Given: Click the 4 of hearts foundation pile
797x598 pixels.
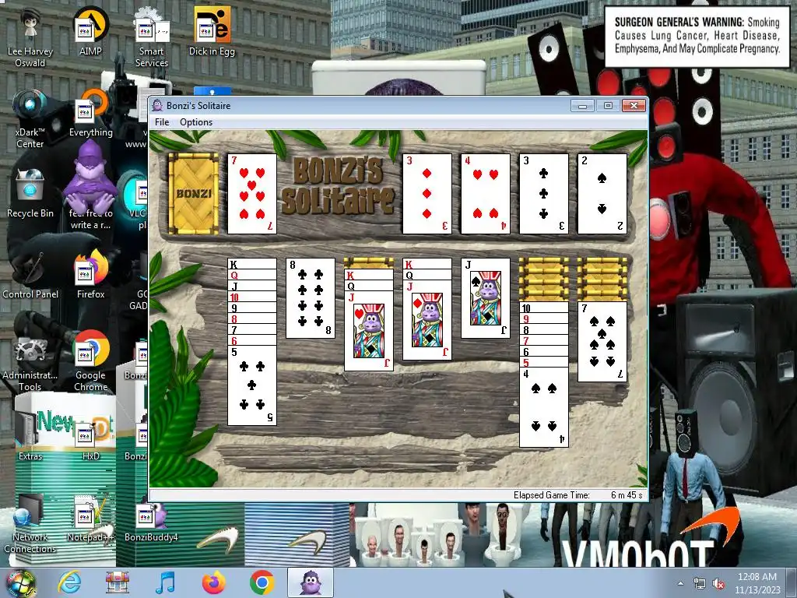Looking at the screenshot, I should (x=486, y=194).
